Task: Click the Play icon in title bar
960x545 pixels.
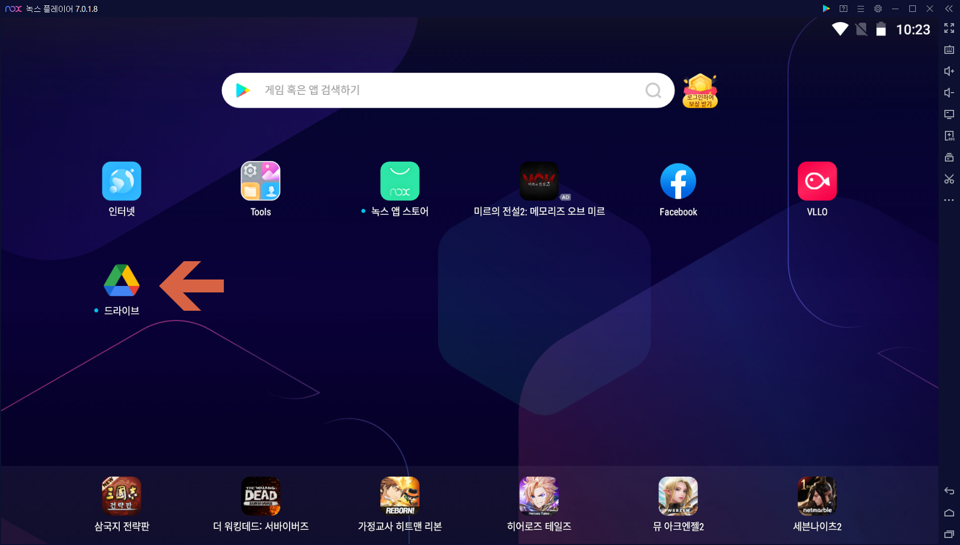Action: 826,9
